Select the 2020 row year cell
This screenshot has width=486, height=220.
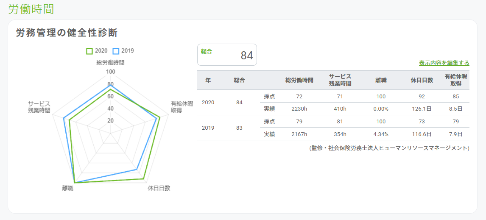pos(208,103)
